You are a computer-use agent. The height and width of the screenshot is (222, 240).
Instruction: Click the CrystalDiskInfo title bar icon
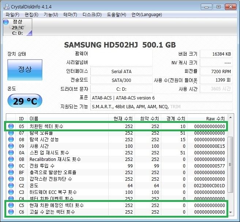click(7, 7)
